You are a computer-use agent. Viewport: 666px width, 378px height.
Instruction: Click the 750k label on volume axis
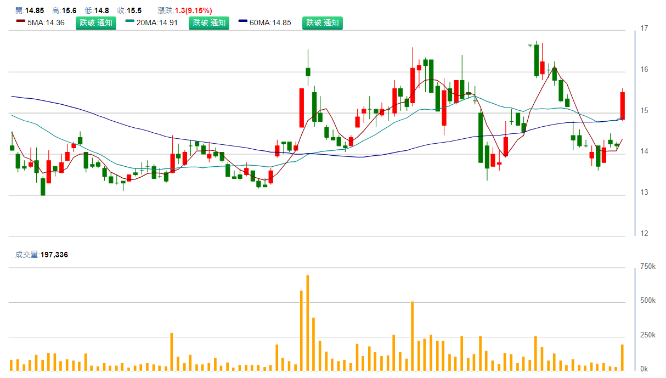pyautogui.click(x=647, y=267)
